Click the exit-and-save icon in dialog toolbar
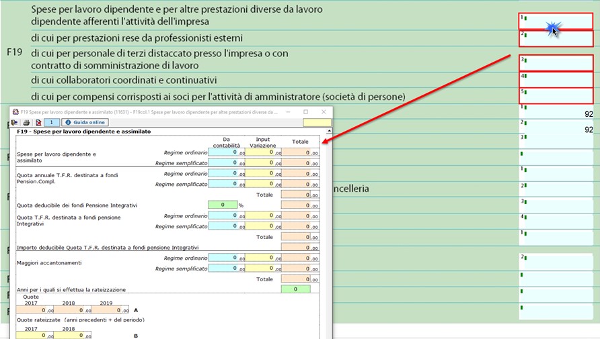The width and height of the screenshot is (600, 339). click(x=15, y=123)
